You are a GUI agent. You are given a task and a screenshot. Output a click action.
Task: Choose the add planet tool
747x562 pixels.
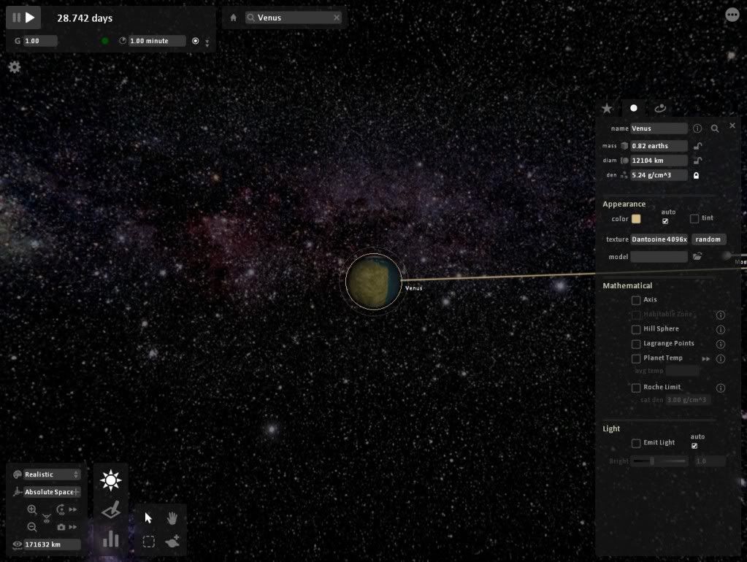[x=172, y=542]
